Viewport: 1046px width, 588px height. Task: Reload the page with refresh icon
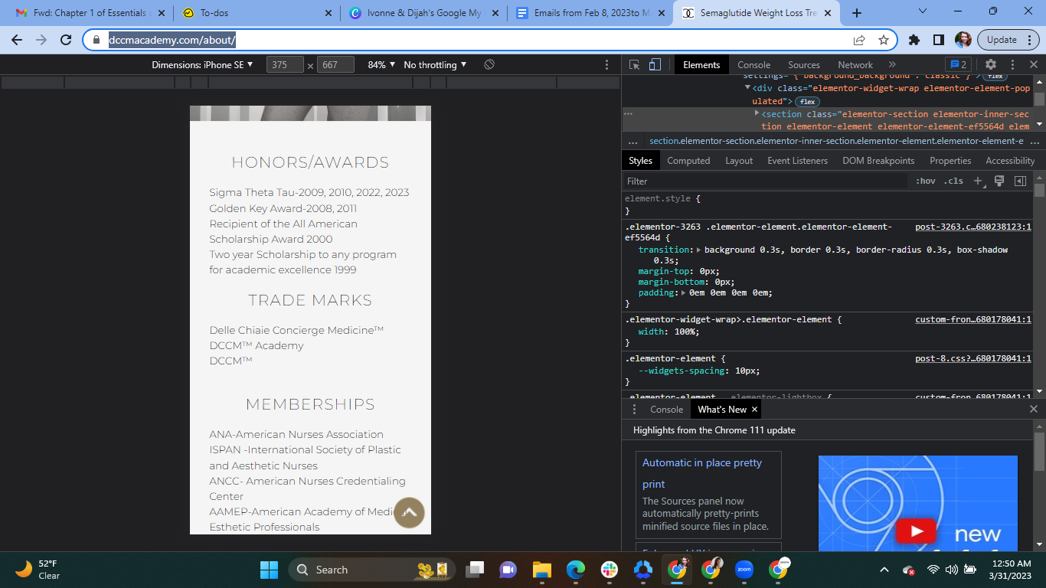(66, 40)
